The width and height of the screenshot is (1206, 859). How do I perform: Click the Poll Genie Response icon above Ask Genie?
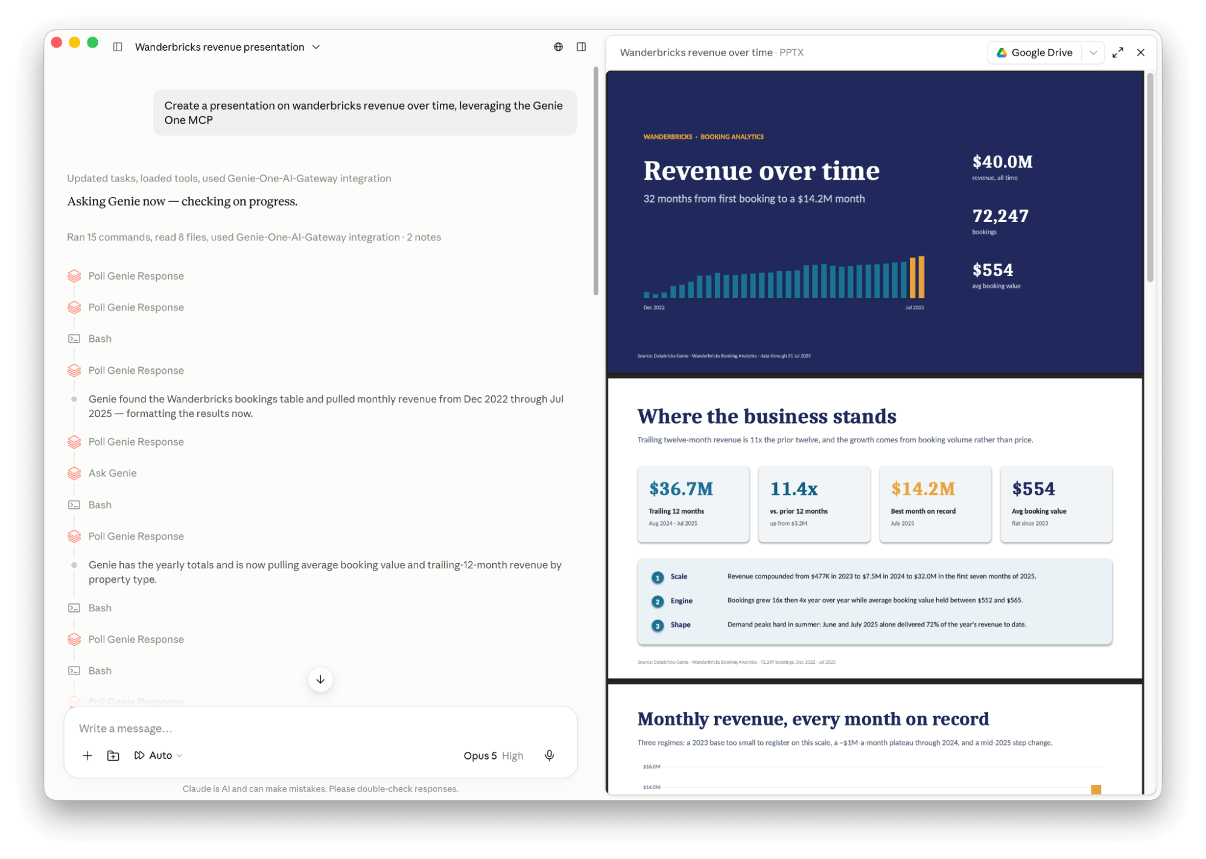74,442
